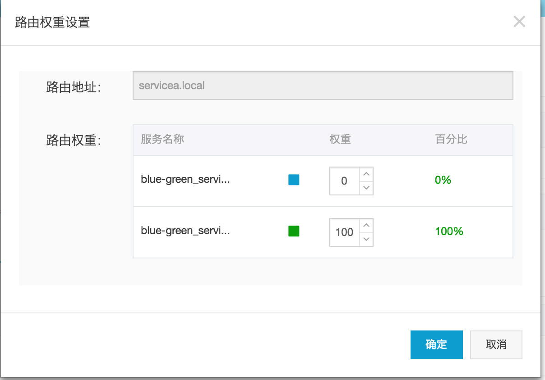Viewport: 545px width, 380px height.
Task: Click the 权重 column header
Action: [340, 139]
